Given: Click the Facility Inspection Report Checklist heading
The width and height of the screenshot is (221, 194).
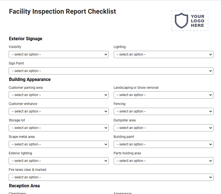Looking at the screenshot, I should click(62, 11).
